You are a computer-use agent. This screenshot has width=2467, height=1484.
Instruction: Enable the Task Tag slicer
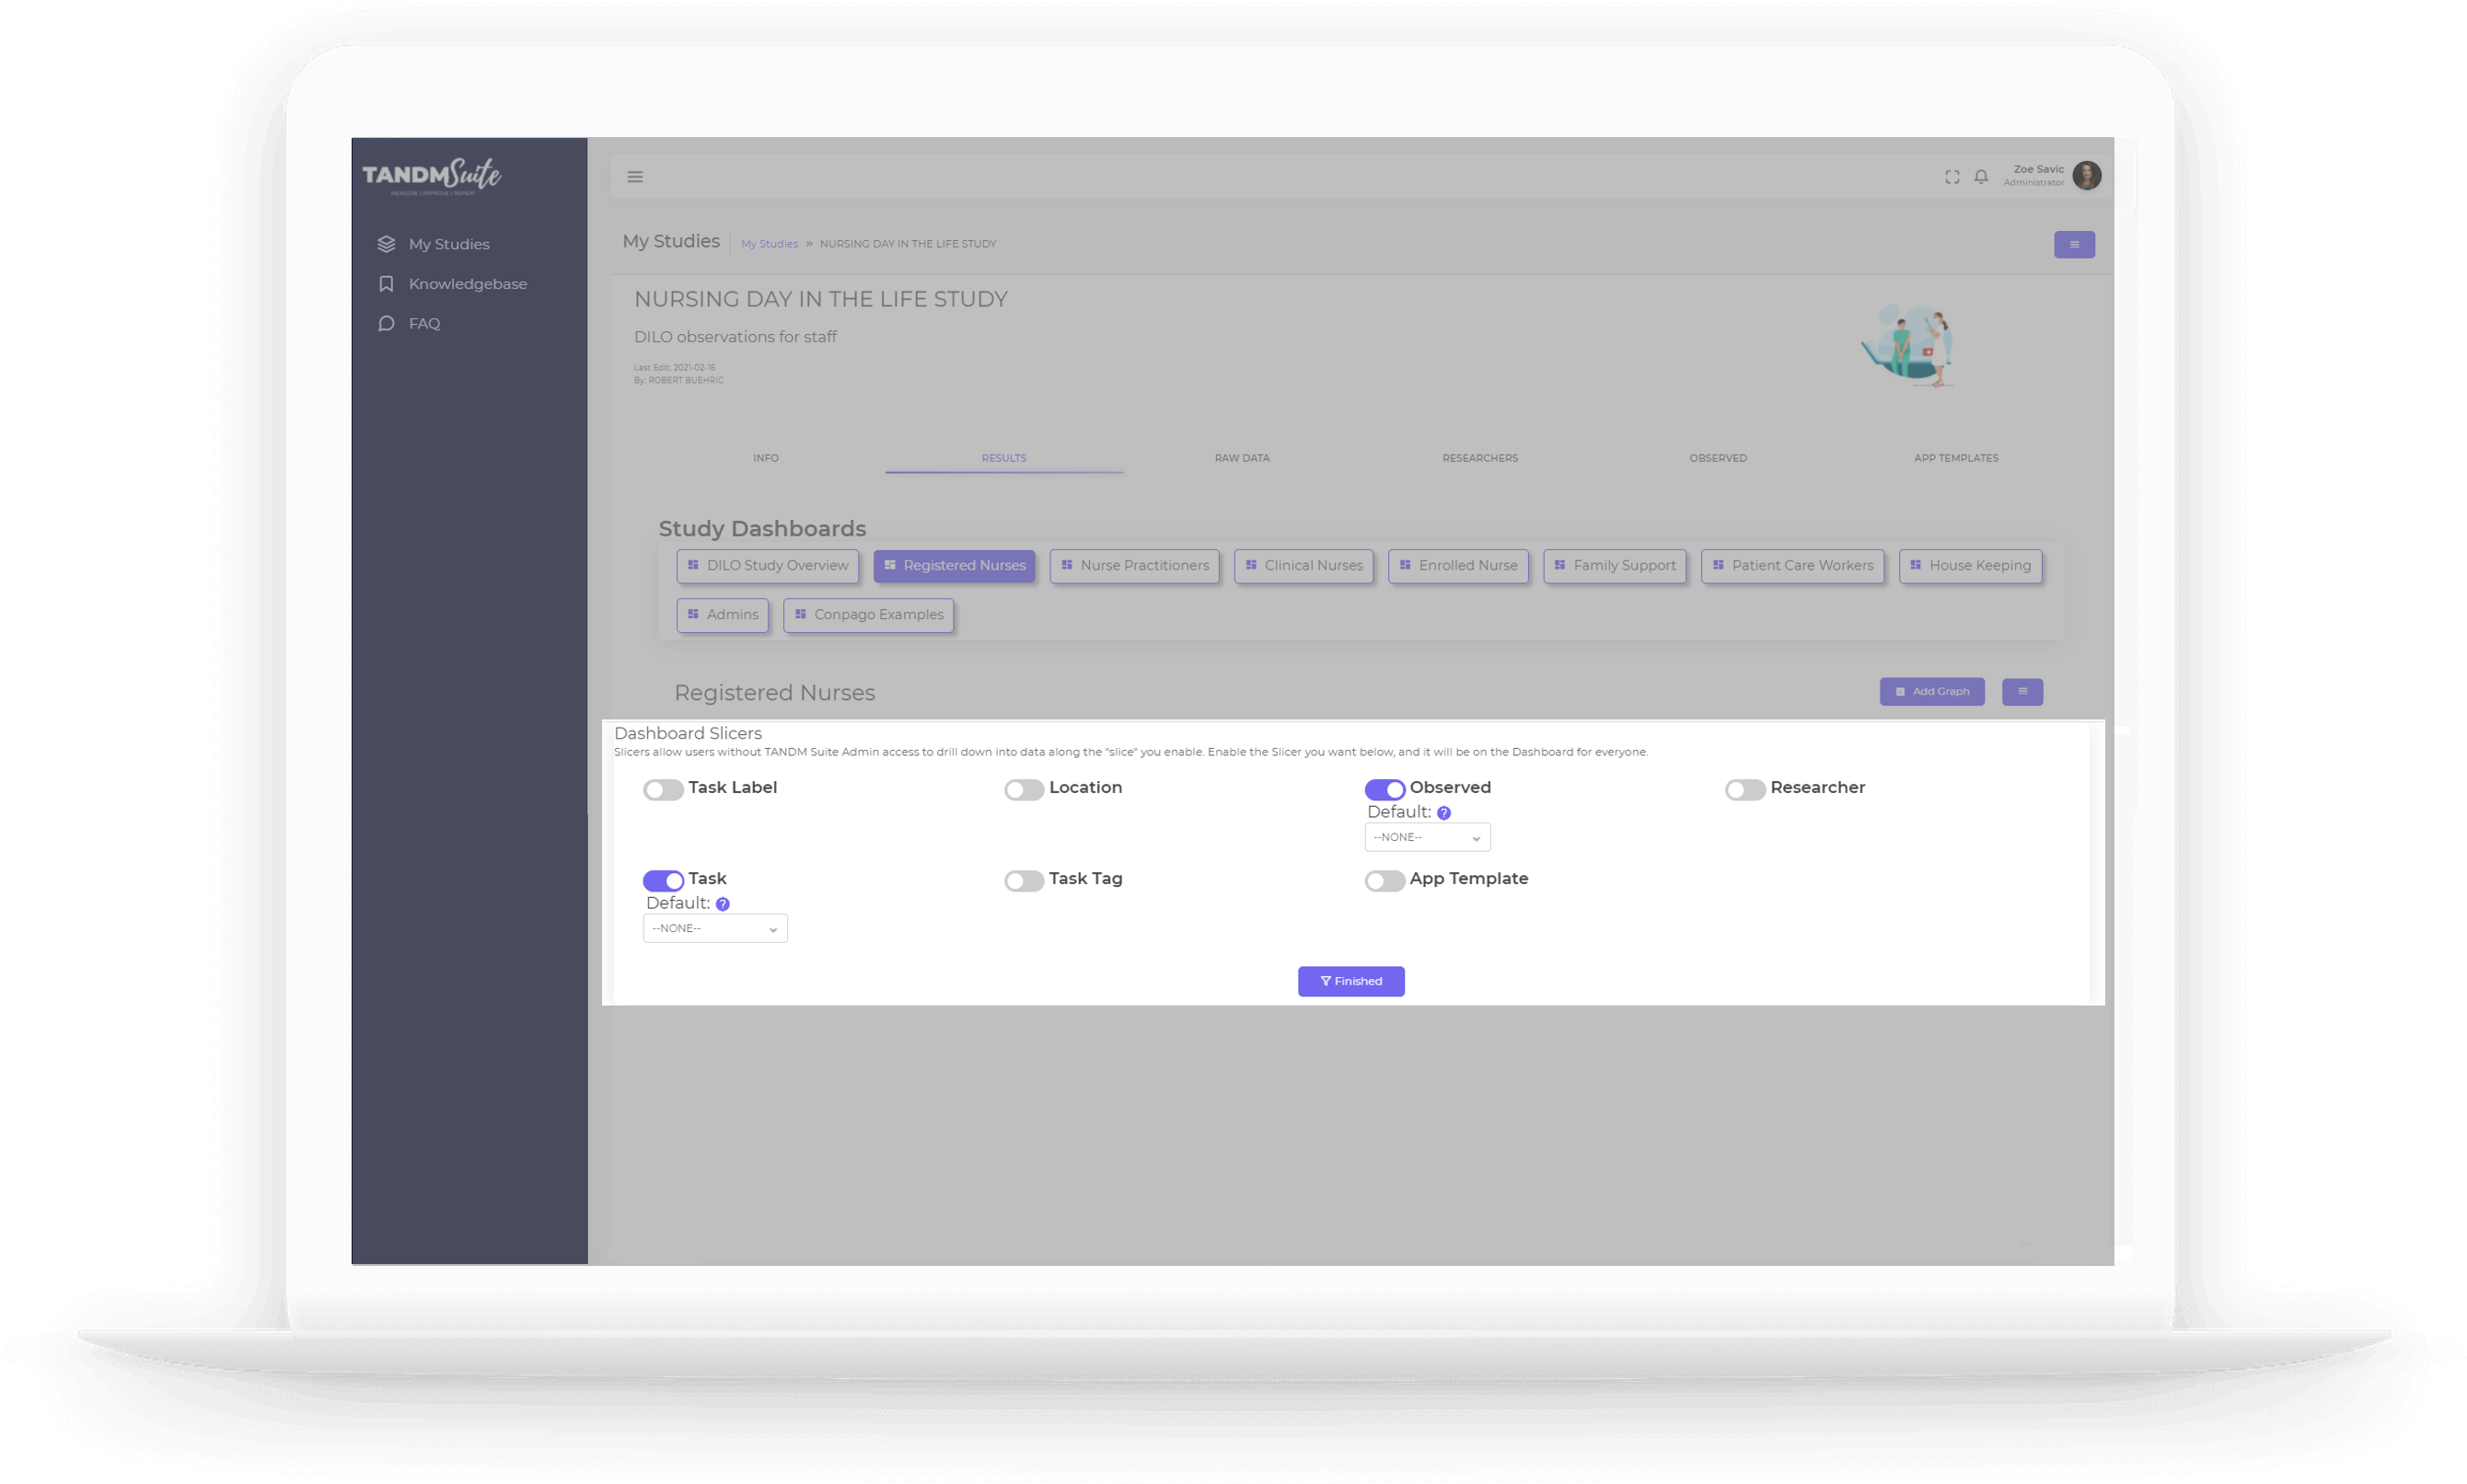coord(1024,881)
